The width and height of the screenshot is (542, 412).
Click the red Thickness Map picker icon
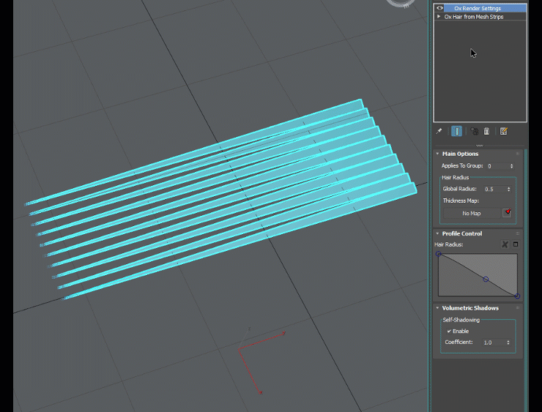506,213
